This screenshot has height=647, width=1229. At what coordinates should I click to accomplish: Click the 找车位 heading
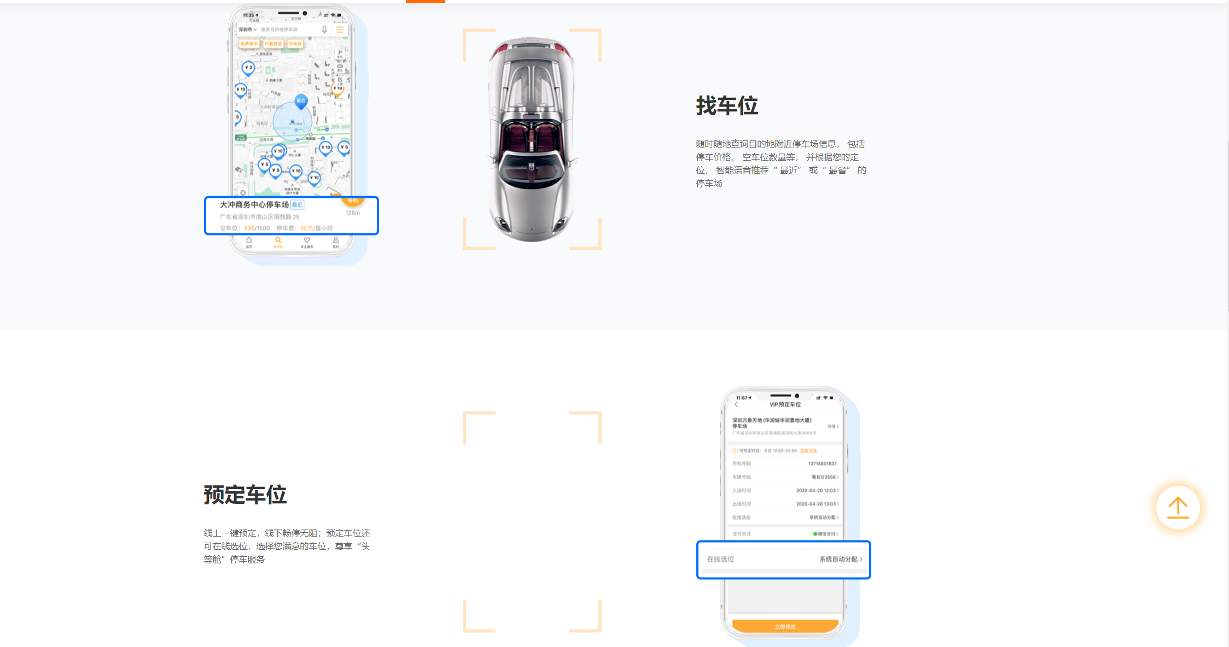(727, 105)
